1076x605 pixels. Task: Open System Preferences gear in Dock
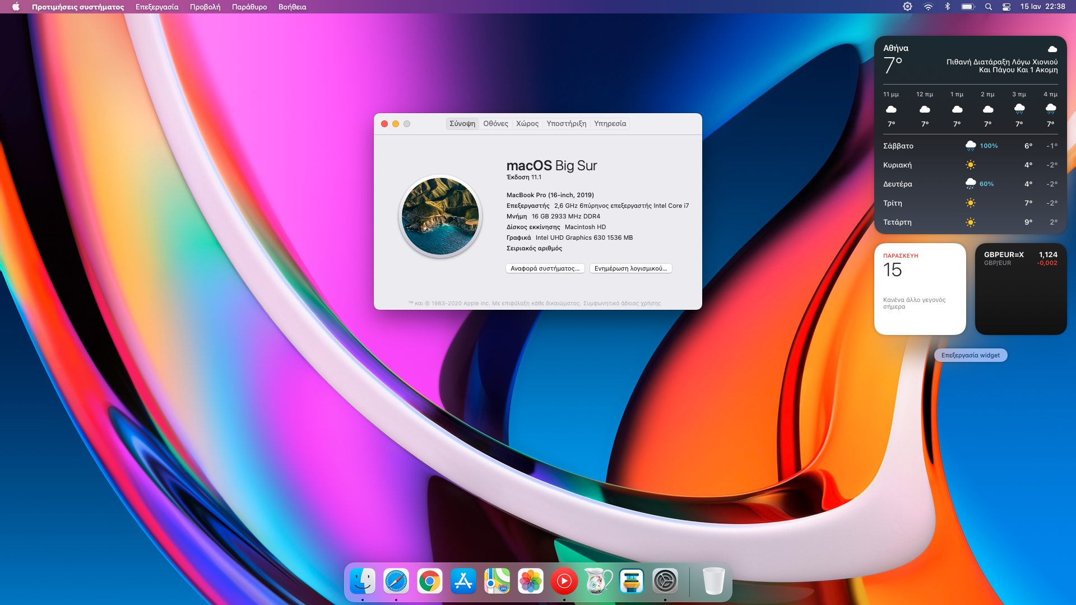pyautogui.click(x=665, y=581)
